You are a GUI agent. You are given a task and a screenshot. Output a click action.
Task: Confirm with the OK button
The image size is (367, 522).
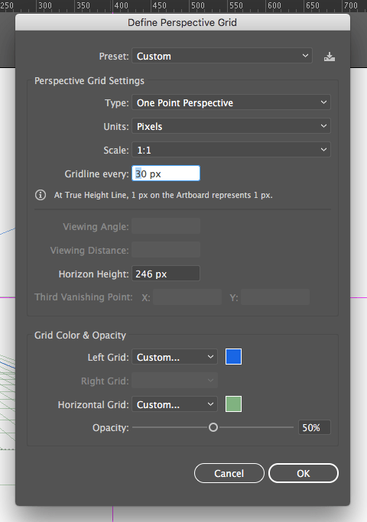click(x=304, y=473)
